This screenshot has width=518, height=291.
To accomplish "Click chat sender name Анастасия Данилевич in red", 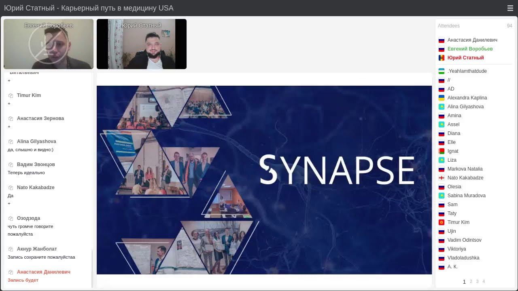I will (x=44, y=272).
